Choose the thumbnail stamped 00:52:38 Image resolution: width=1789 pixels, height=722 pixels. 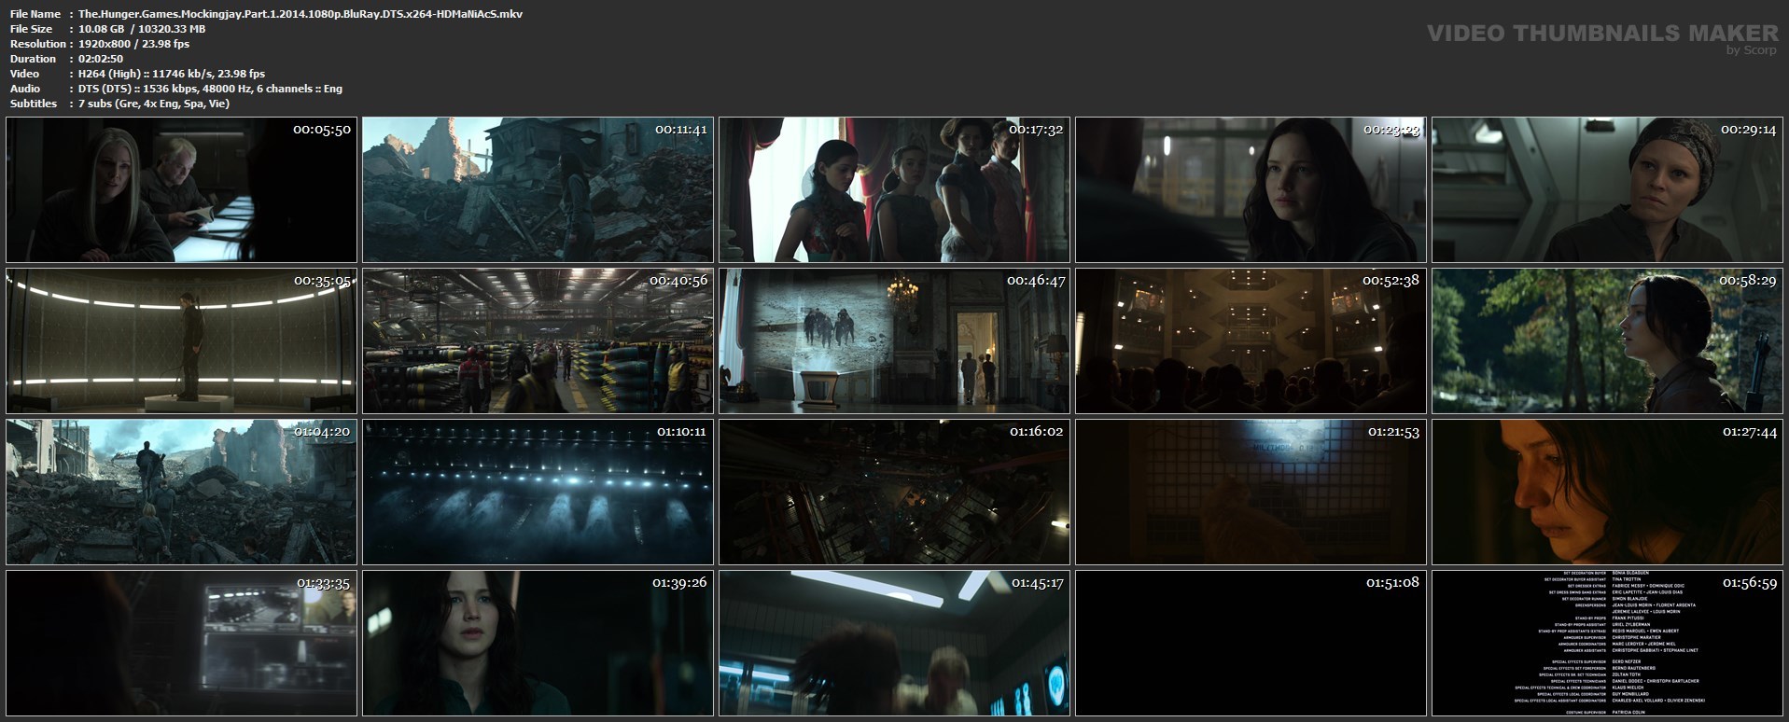click(x=1251, y=340)
